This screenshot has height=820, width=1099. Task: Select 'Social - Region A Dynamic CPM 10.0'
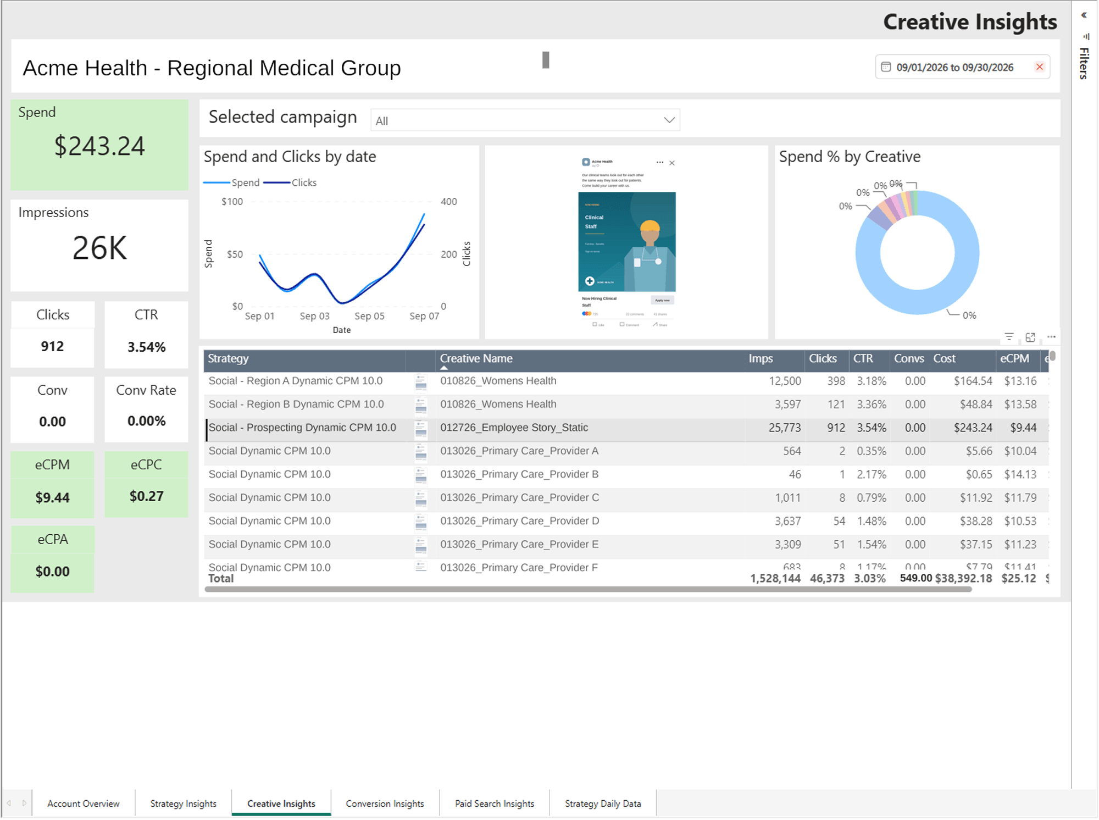(x=296, y=381)
